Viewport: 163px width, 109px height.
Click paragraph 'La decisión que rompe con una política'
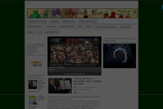74,98
